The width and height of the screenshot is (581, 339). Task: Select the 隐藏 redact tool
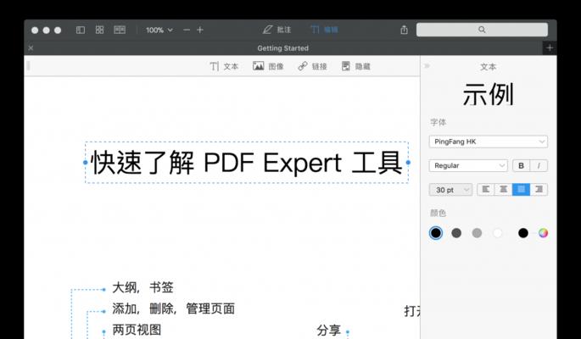pos(355,66)
